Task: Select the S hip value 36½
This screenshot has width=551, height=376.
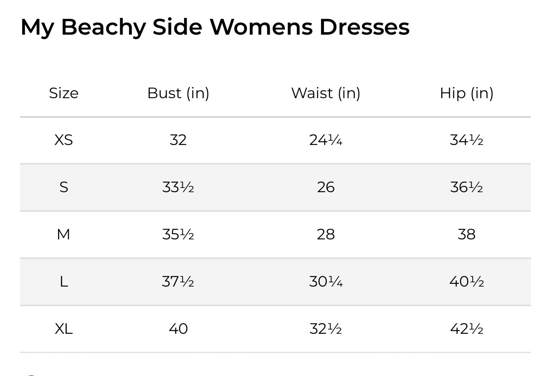Action: [467, 187]
